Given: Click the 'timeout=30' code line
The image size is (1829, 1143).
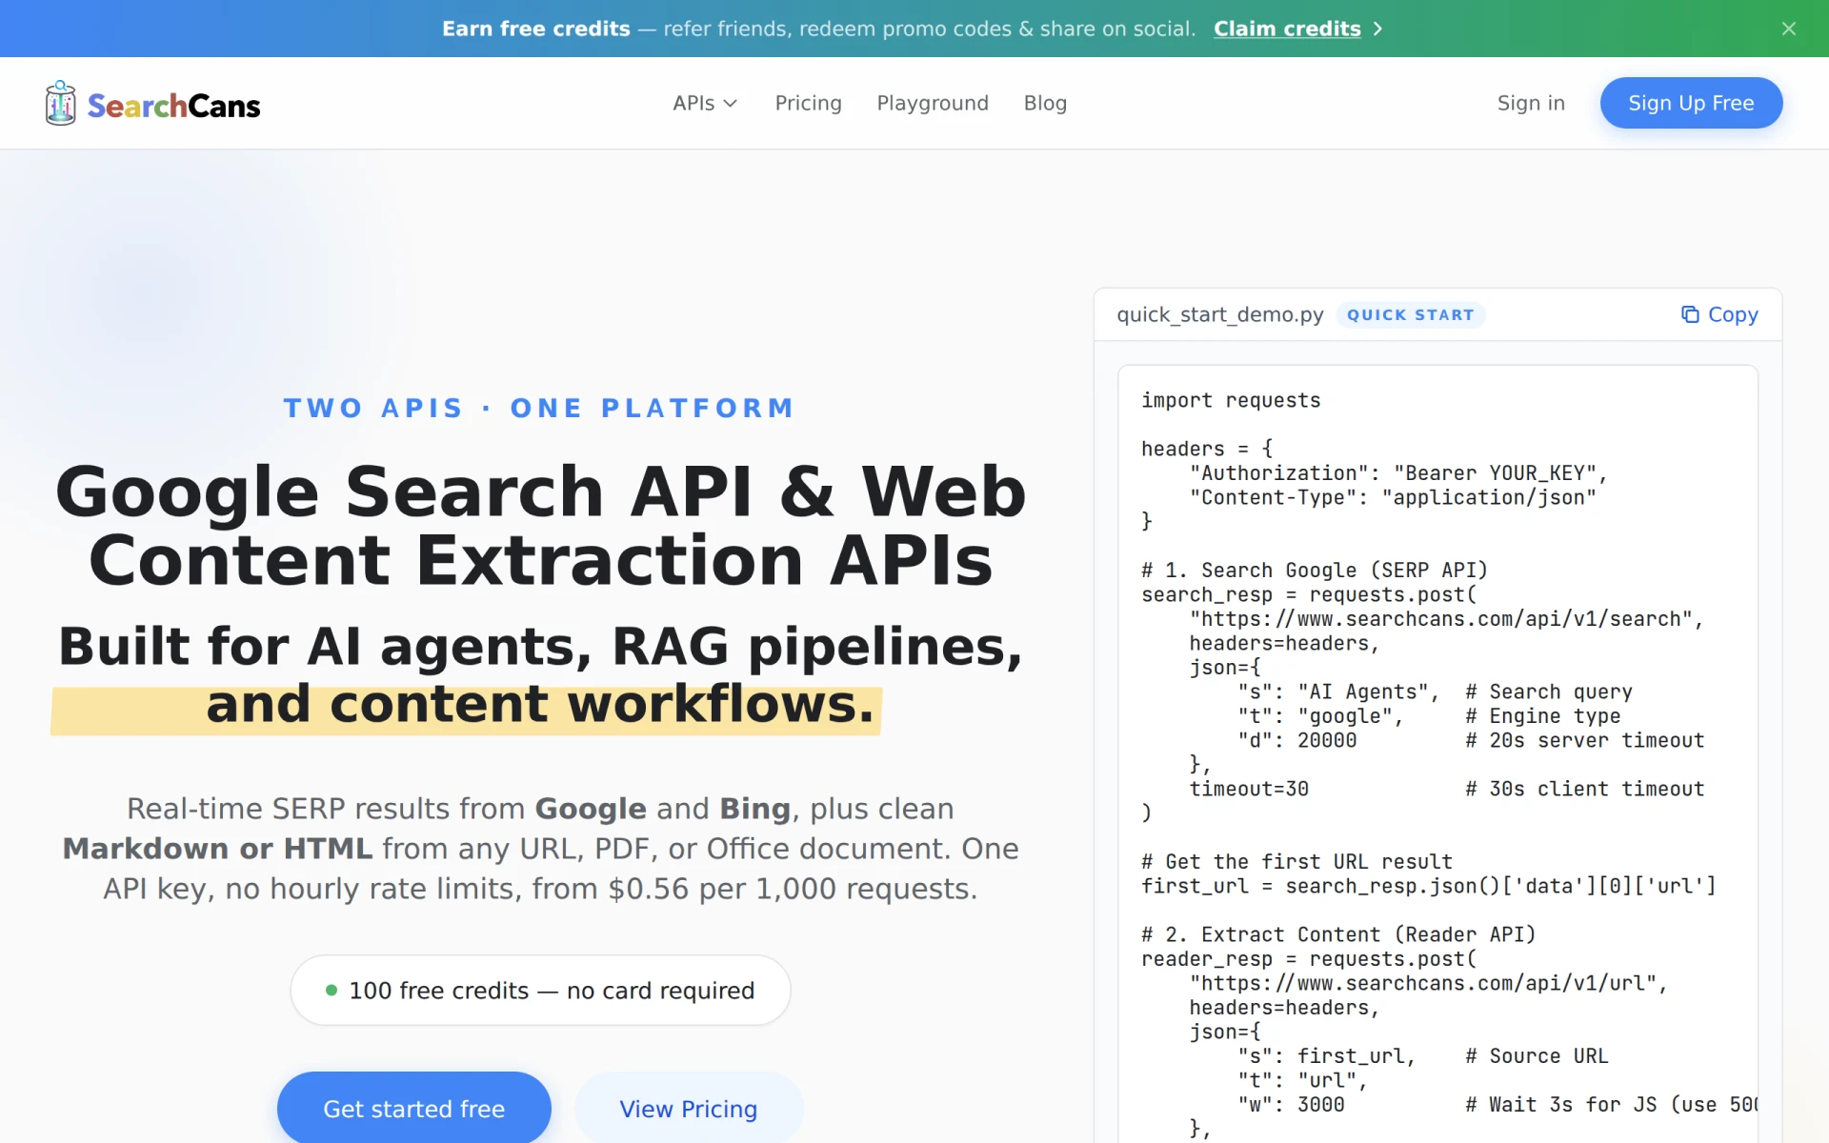Looking at the screenshot, I should tap(1249, 789).
